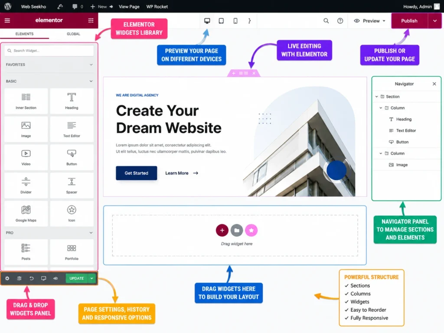The width and height of the screenshot is (444, 333).
Task: Select the Posts pro widget
Action: (x=26, y=252)
